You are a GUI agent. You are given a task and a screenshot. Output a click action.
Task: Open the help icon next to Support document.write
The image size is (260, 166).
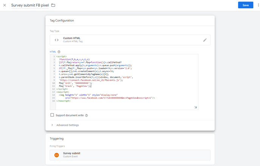87,115
